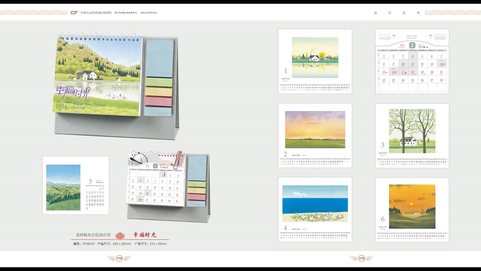This screenshot has width=481, height=271.
Task: Click the red 幸福时光 product title
Action: click(145, 235)
